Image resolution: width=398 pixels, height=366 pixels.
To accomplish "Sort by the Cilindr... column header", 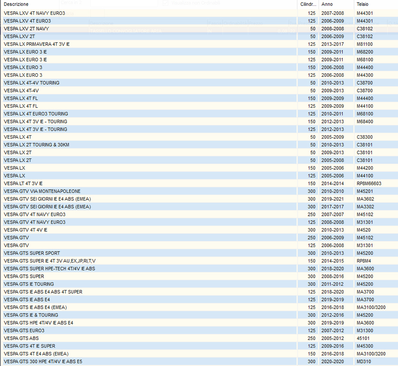I will 308,4.
